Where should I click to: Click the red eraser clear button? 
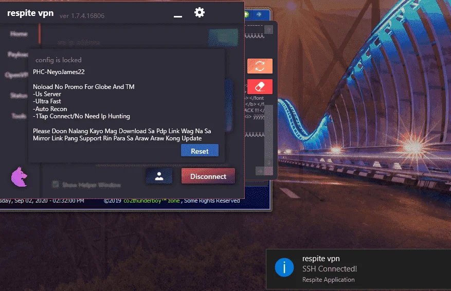260,86
